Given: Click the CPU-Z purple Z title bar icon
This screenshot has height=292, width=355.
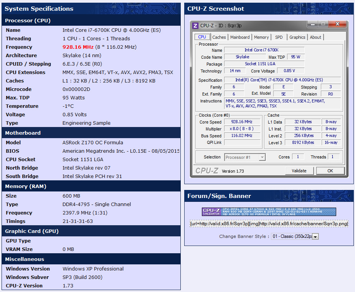Looking at the screenshot, I should [195, 26].
